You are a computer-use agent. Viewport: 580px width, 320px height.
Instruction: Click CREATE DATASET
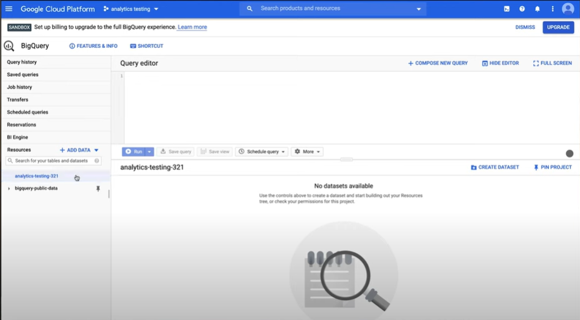point(495,167)
